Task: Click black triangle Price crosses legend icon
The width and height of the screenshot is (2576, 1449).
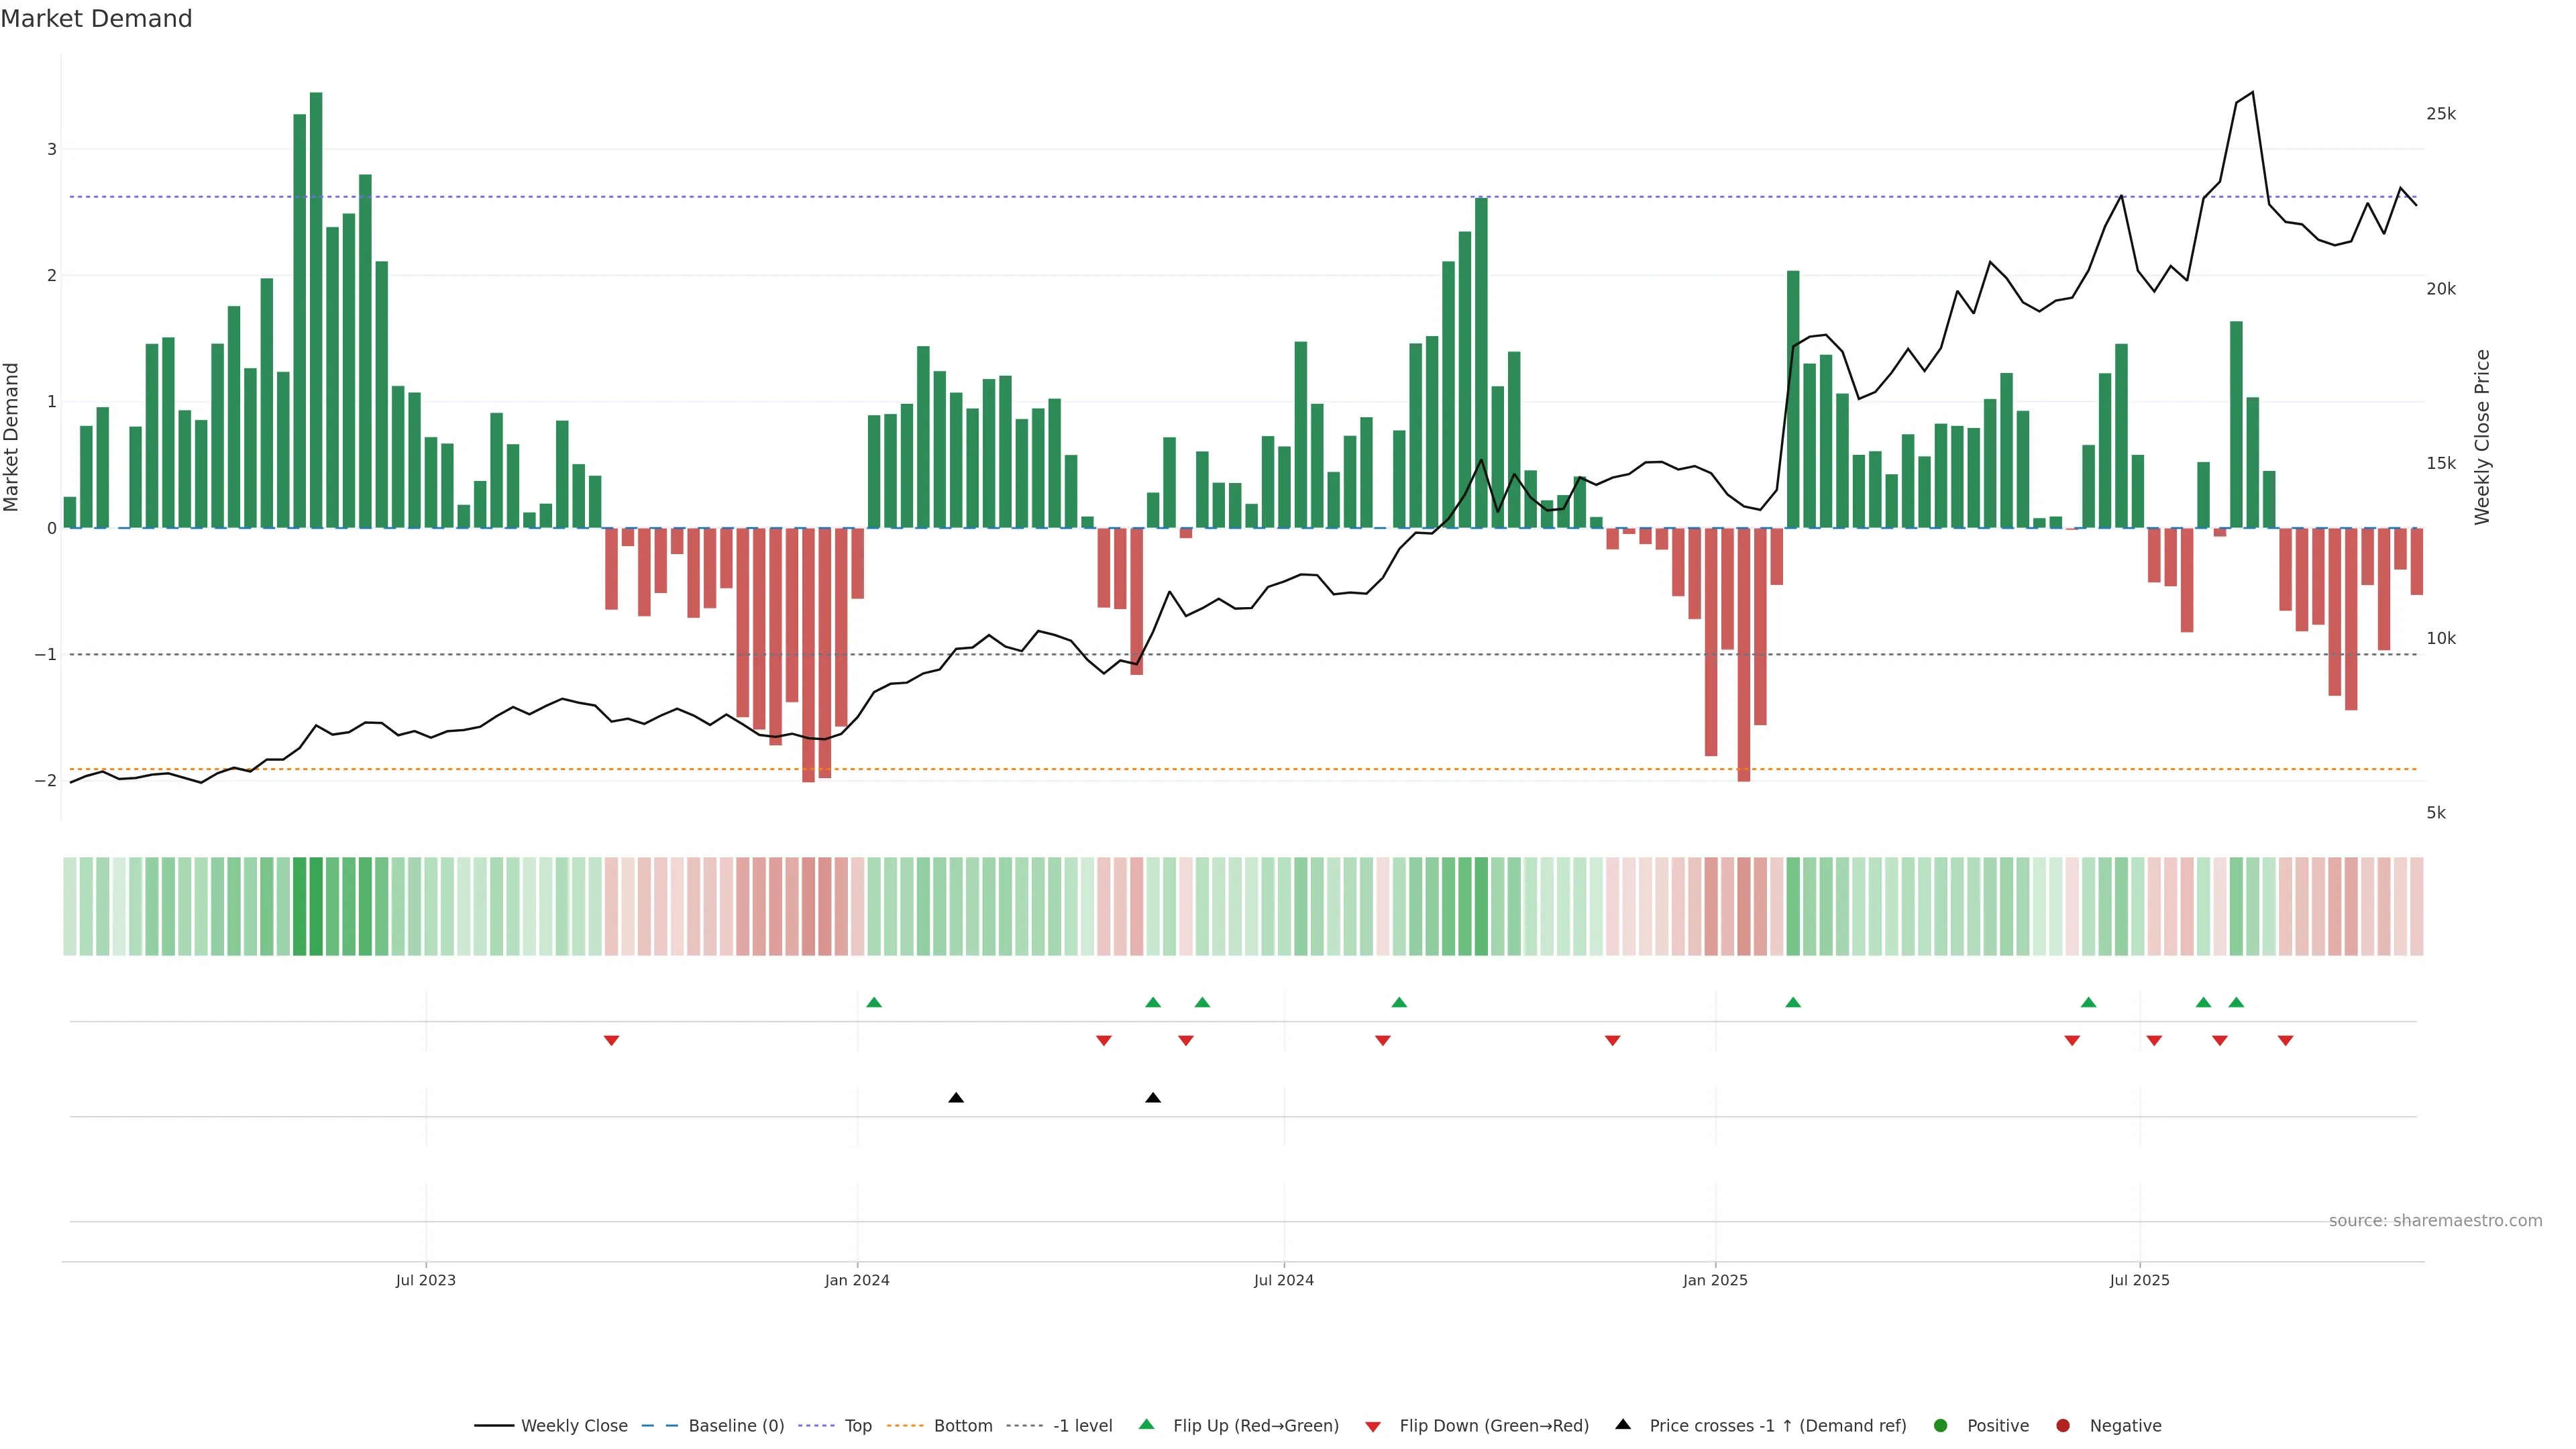Action: click(x=1623, y=1424)
